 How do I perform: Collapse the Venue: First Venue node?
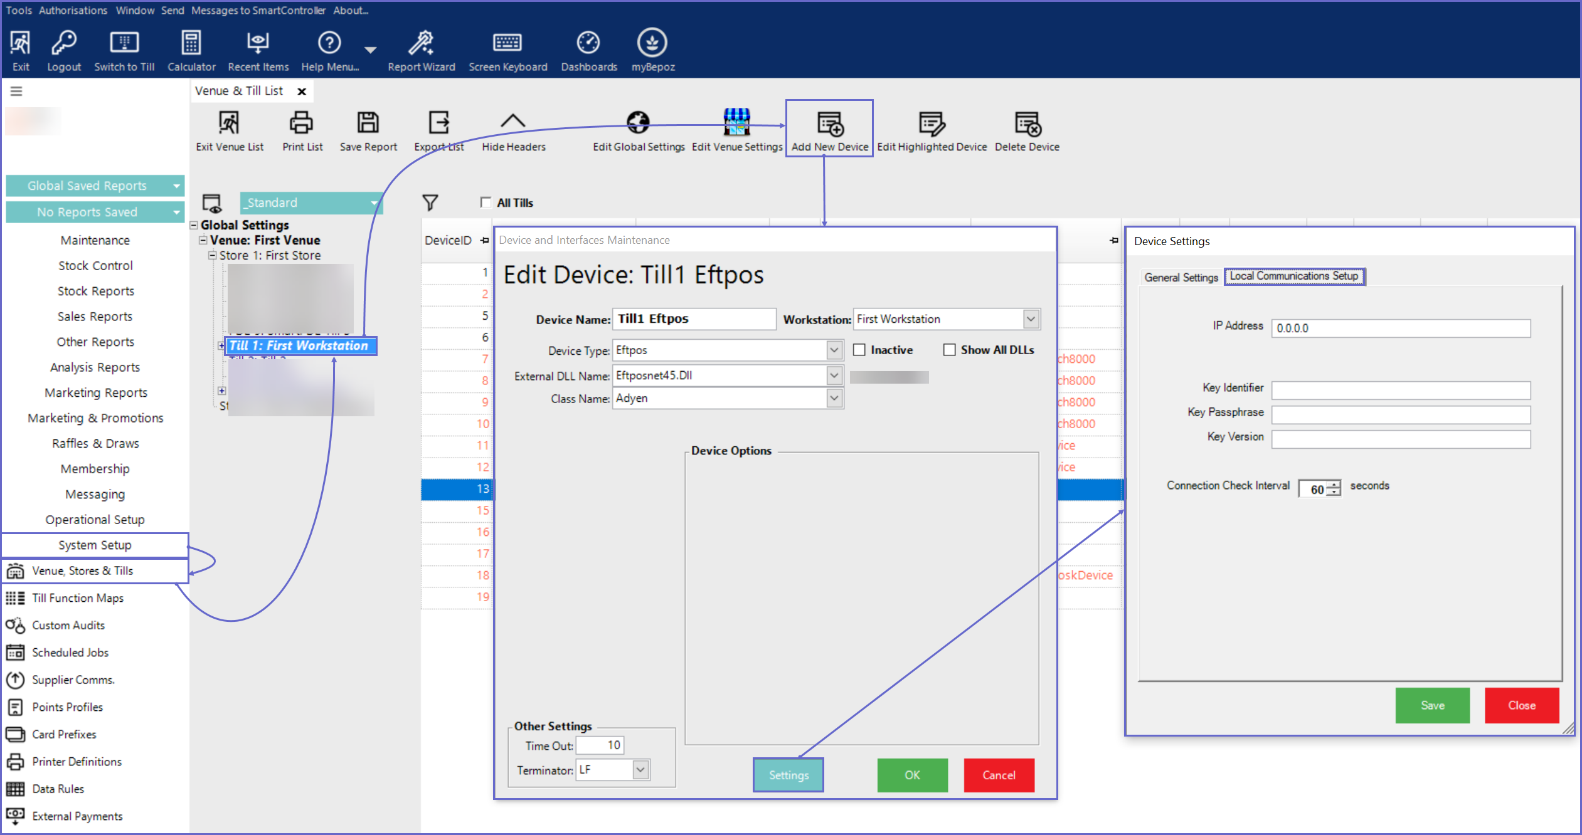203,240
